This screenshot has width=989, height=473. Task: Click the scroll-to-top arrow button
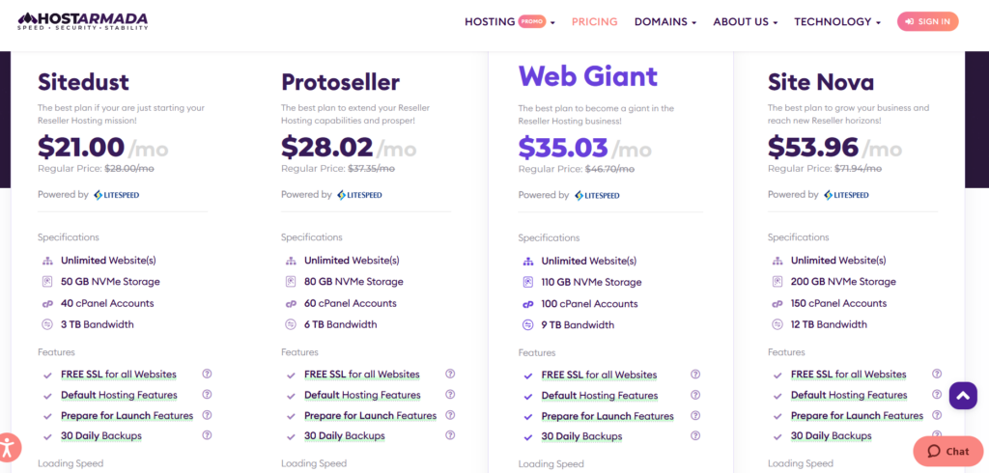coord(963,395)
